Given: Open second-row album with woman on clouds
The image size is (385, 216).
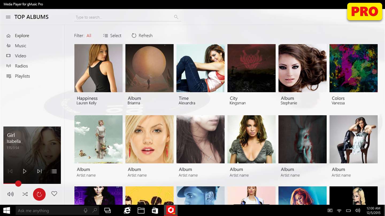Looking at the screenshot, I should pos(98,139).
